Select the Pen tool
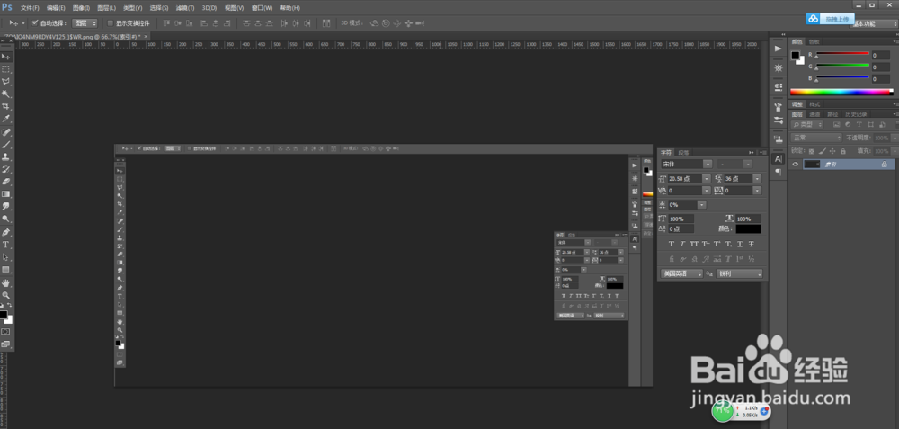The width and height of the screenshot is (899, 429). click(6, 233)
